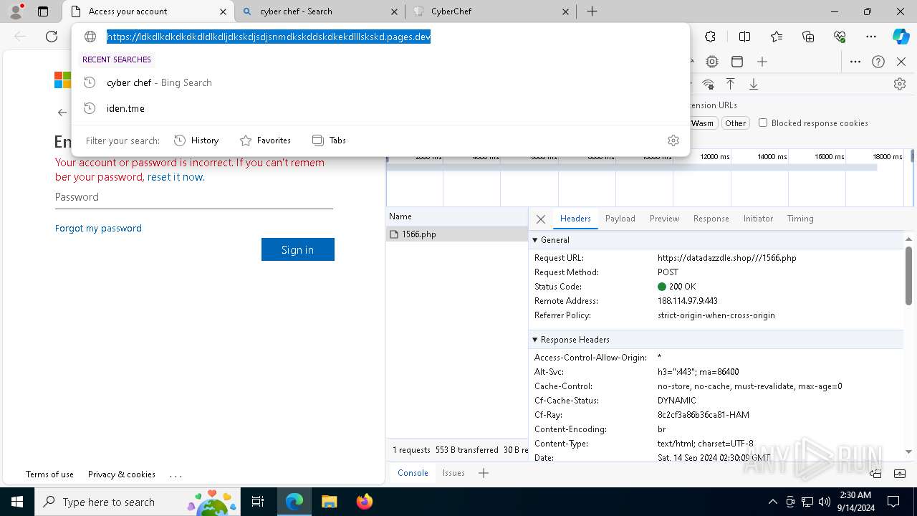Open volume control in system tray

pos(825,502)
